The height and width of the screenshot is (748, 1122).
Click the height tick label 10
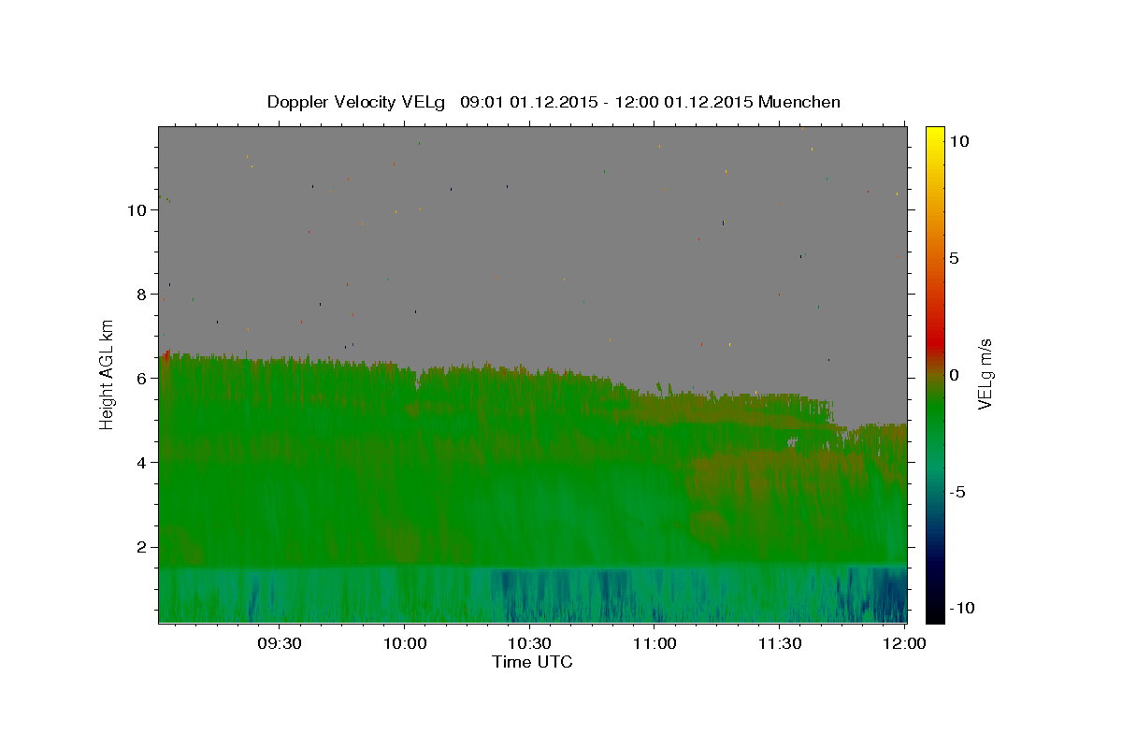click(138, 210)
